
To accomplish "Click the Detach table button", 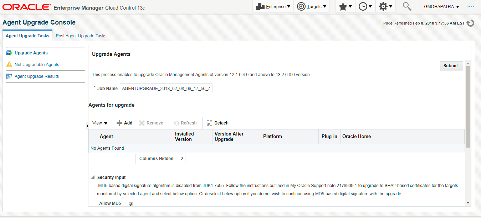I will [218, 123].
